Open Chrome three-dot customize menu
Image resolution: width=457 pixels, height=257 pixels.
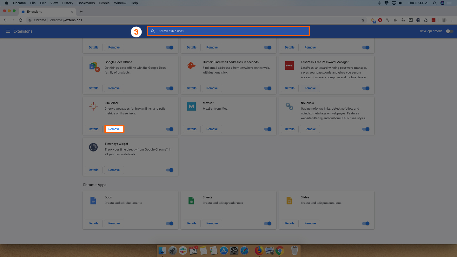[x=452, y=20]
